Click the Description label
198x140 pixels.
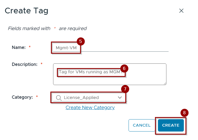coord(25,65)
